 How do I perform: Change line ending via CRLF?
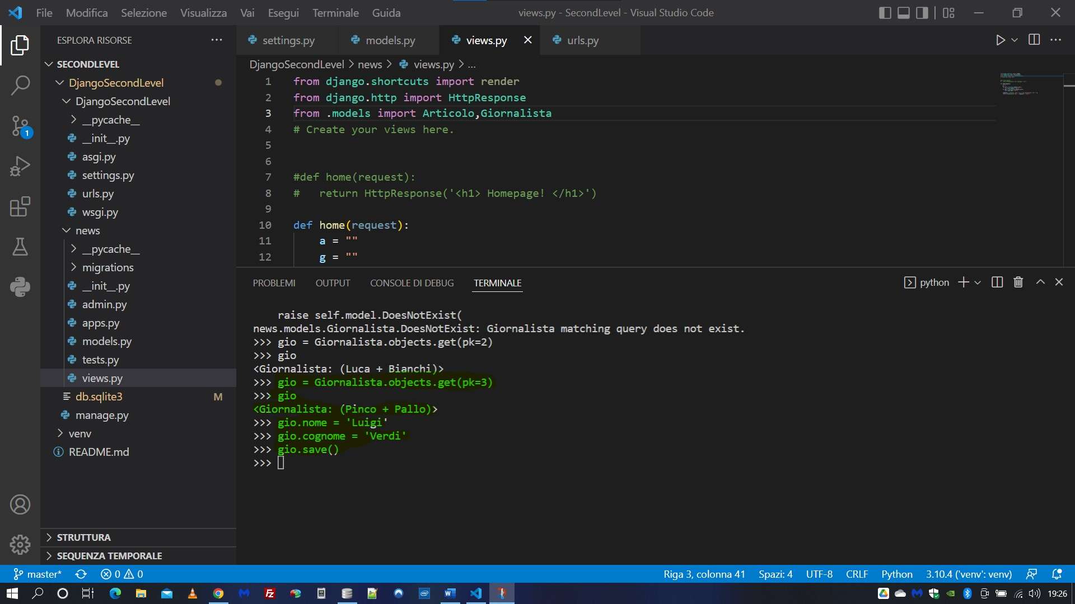click(x=857, y=574)
